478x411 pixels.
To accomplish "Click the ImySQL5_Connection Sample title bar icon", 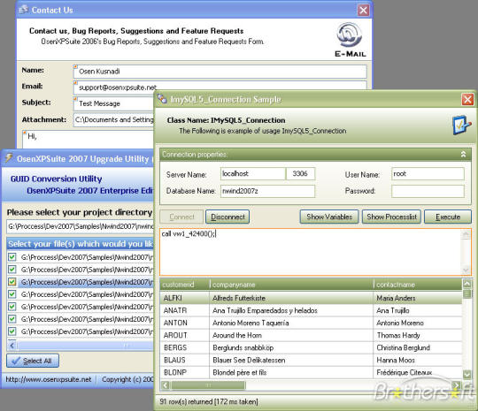I will pos(162,99).
